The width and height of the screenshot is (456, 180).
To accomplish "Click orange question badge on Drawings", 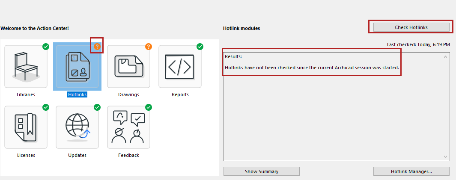I will click(x=149, y=47).
